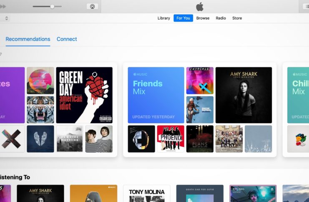Open the pale blue album cover
The image size is (309, 202).
tap(259, 139)
